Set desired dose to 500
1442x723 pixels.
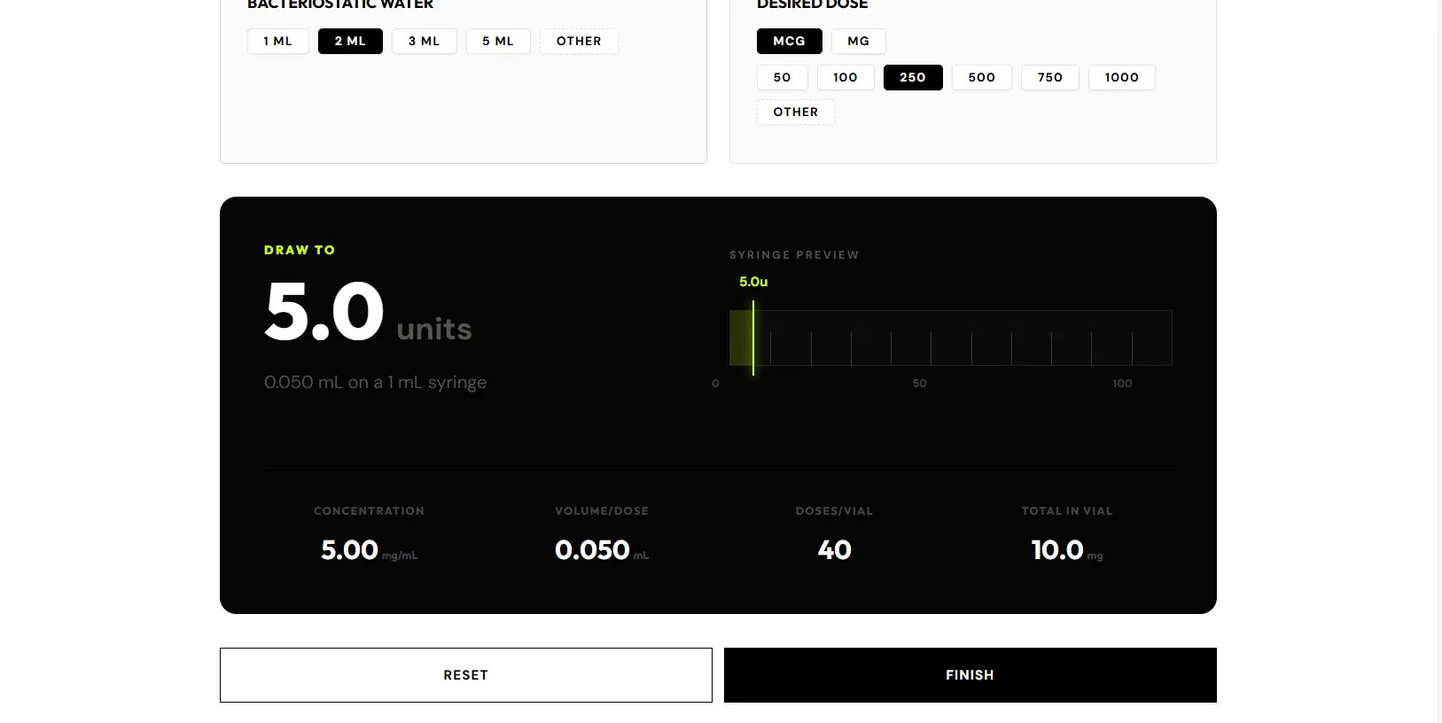981,78
